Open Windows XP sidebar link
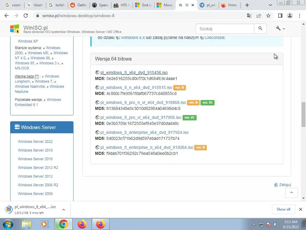This screenshot has width=306, height=230. (x=28, y=41)
